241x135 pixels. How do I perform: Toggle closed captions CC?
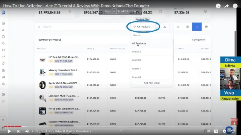click(216, 131)
